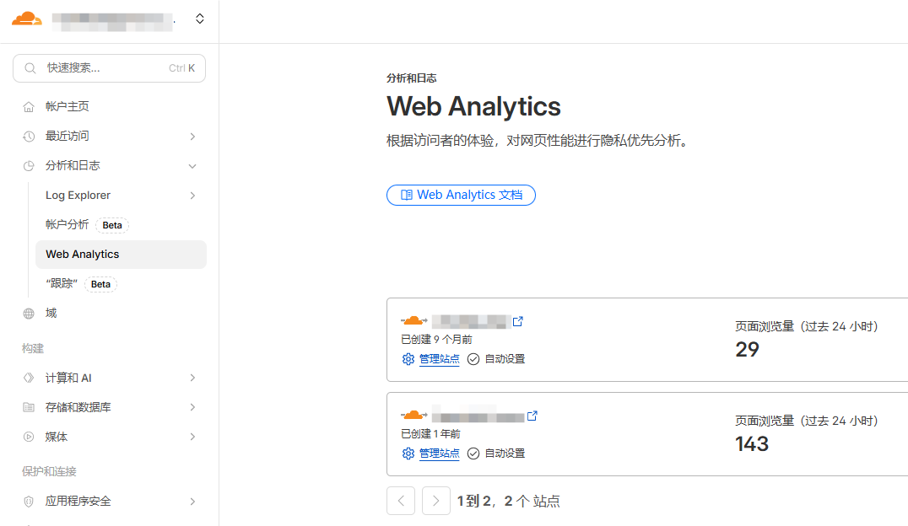Click the diamond icon beside 计算和 AI

tap(29, 378)
